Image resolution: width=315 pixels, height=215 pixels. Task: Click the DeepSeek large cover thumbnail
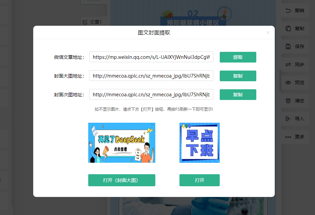[121, 143]
